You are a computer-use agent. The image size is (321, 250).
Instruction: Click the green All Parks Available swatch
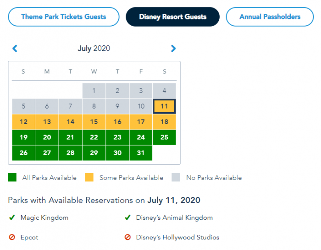12,177
